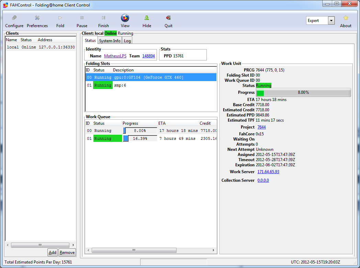This screenshot has width=360, height=268.
Task: Click the FahCore 0x15 value
Action: (x=260, y=134)
